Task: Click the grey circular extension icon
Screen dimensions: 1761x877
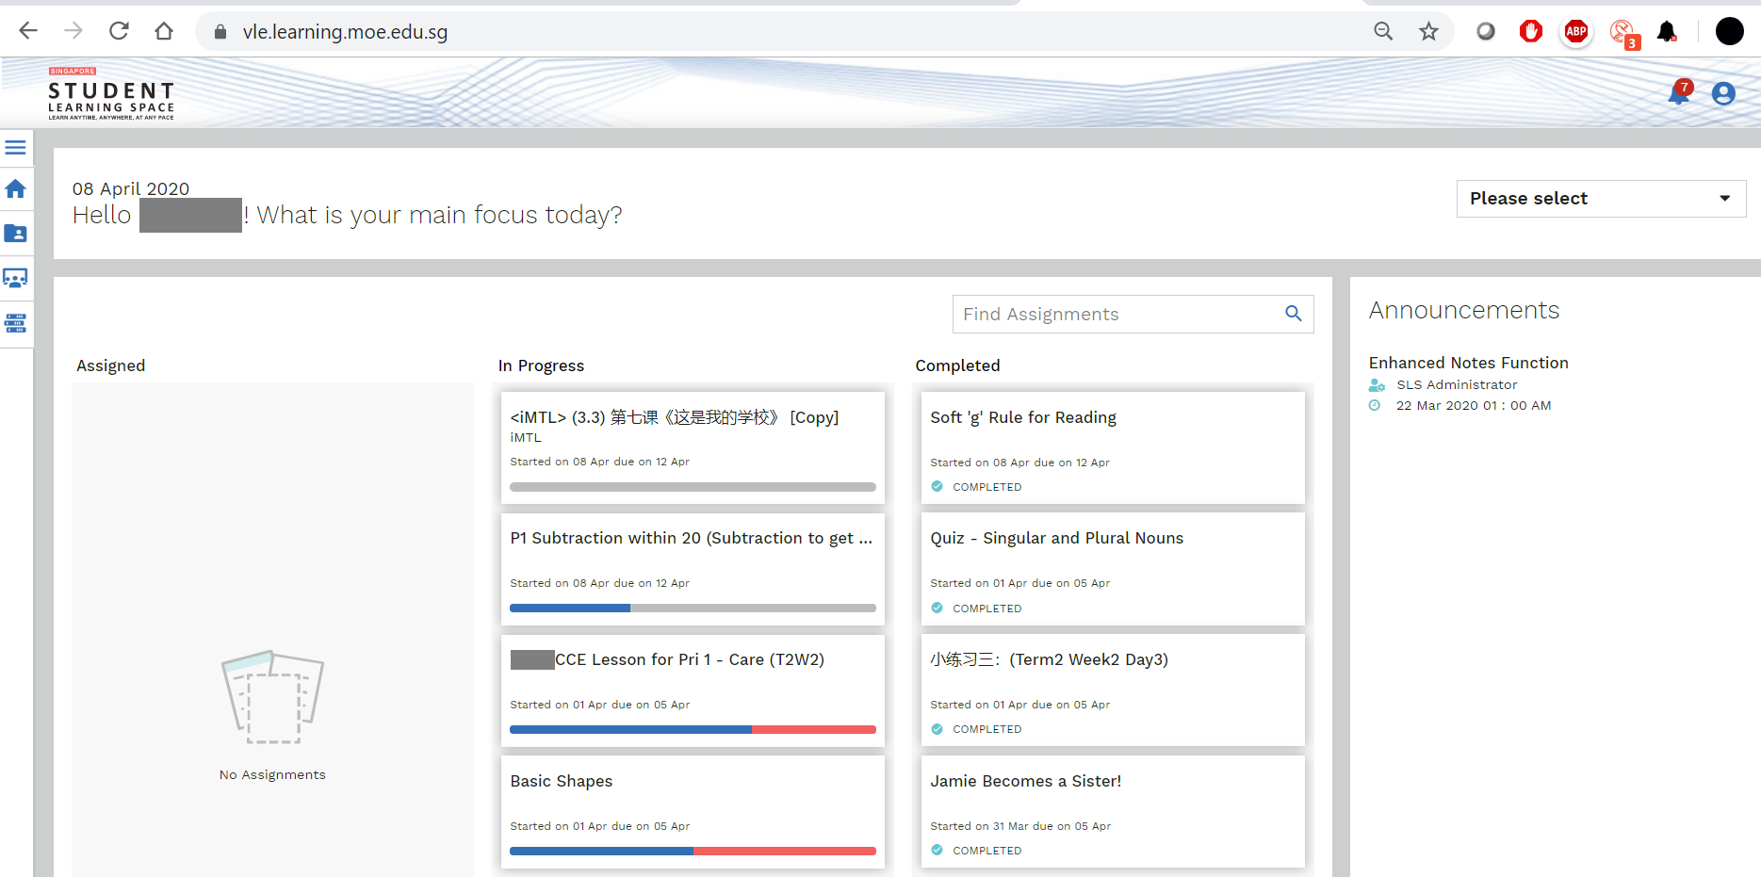Action: click(x=1486, y=32)
